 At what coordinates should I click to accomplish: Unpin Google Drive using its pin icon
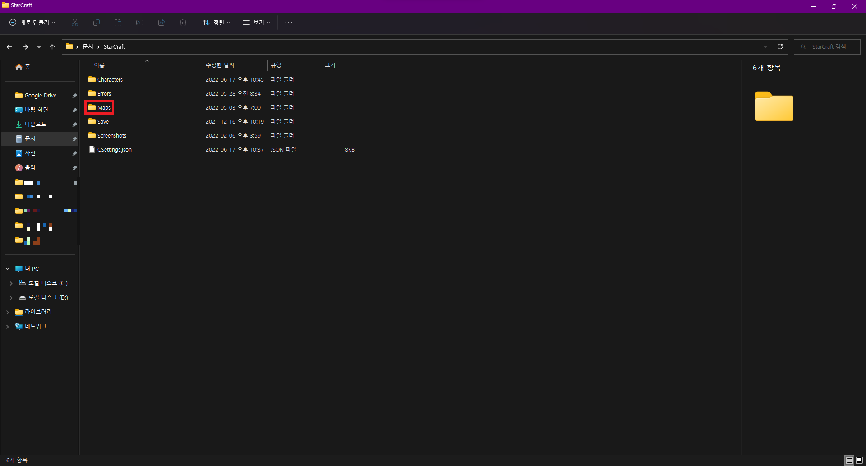click(x=75, y=96)
